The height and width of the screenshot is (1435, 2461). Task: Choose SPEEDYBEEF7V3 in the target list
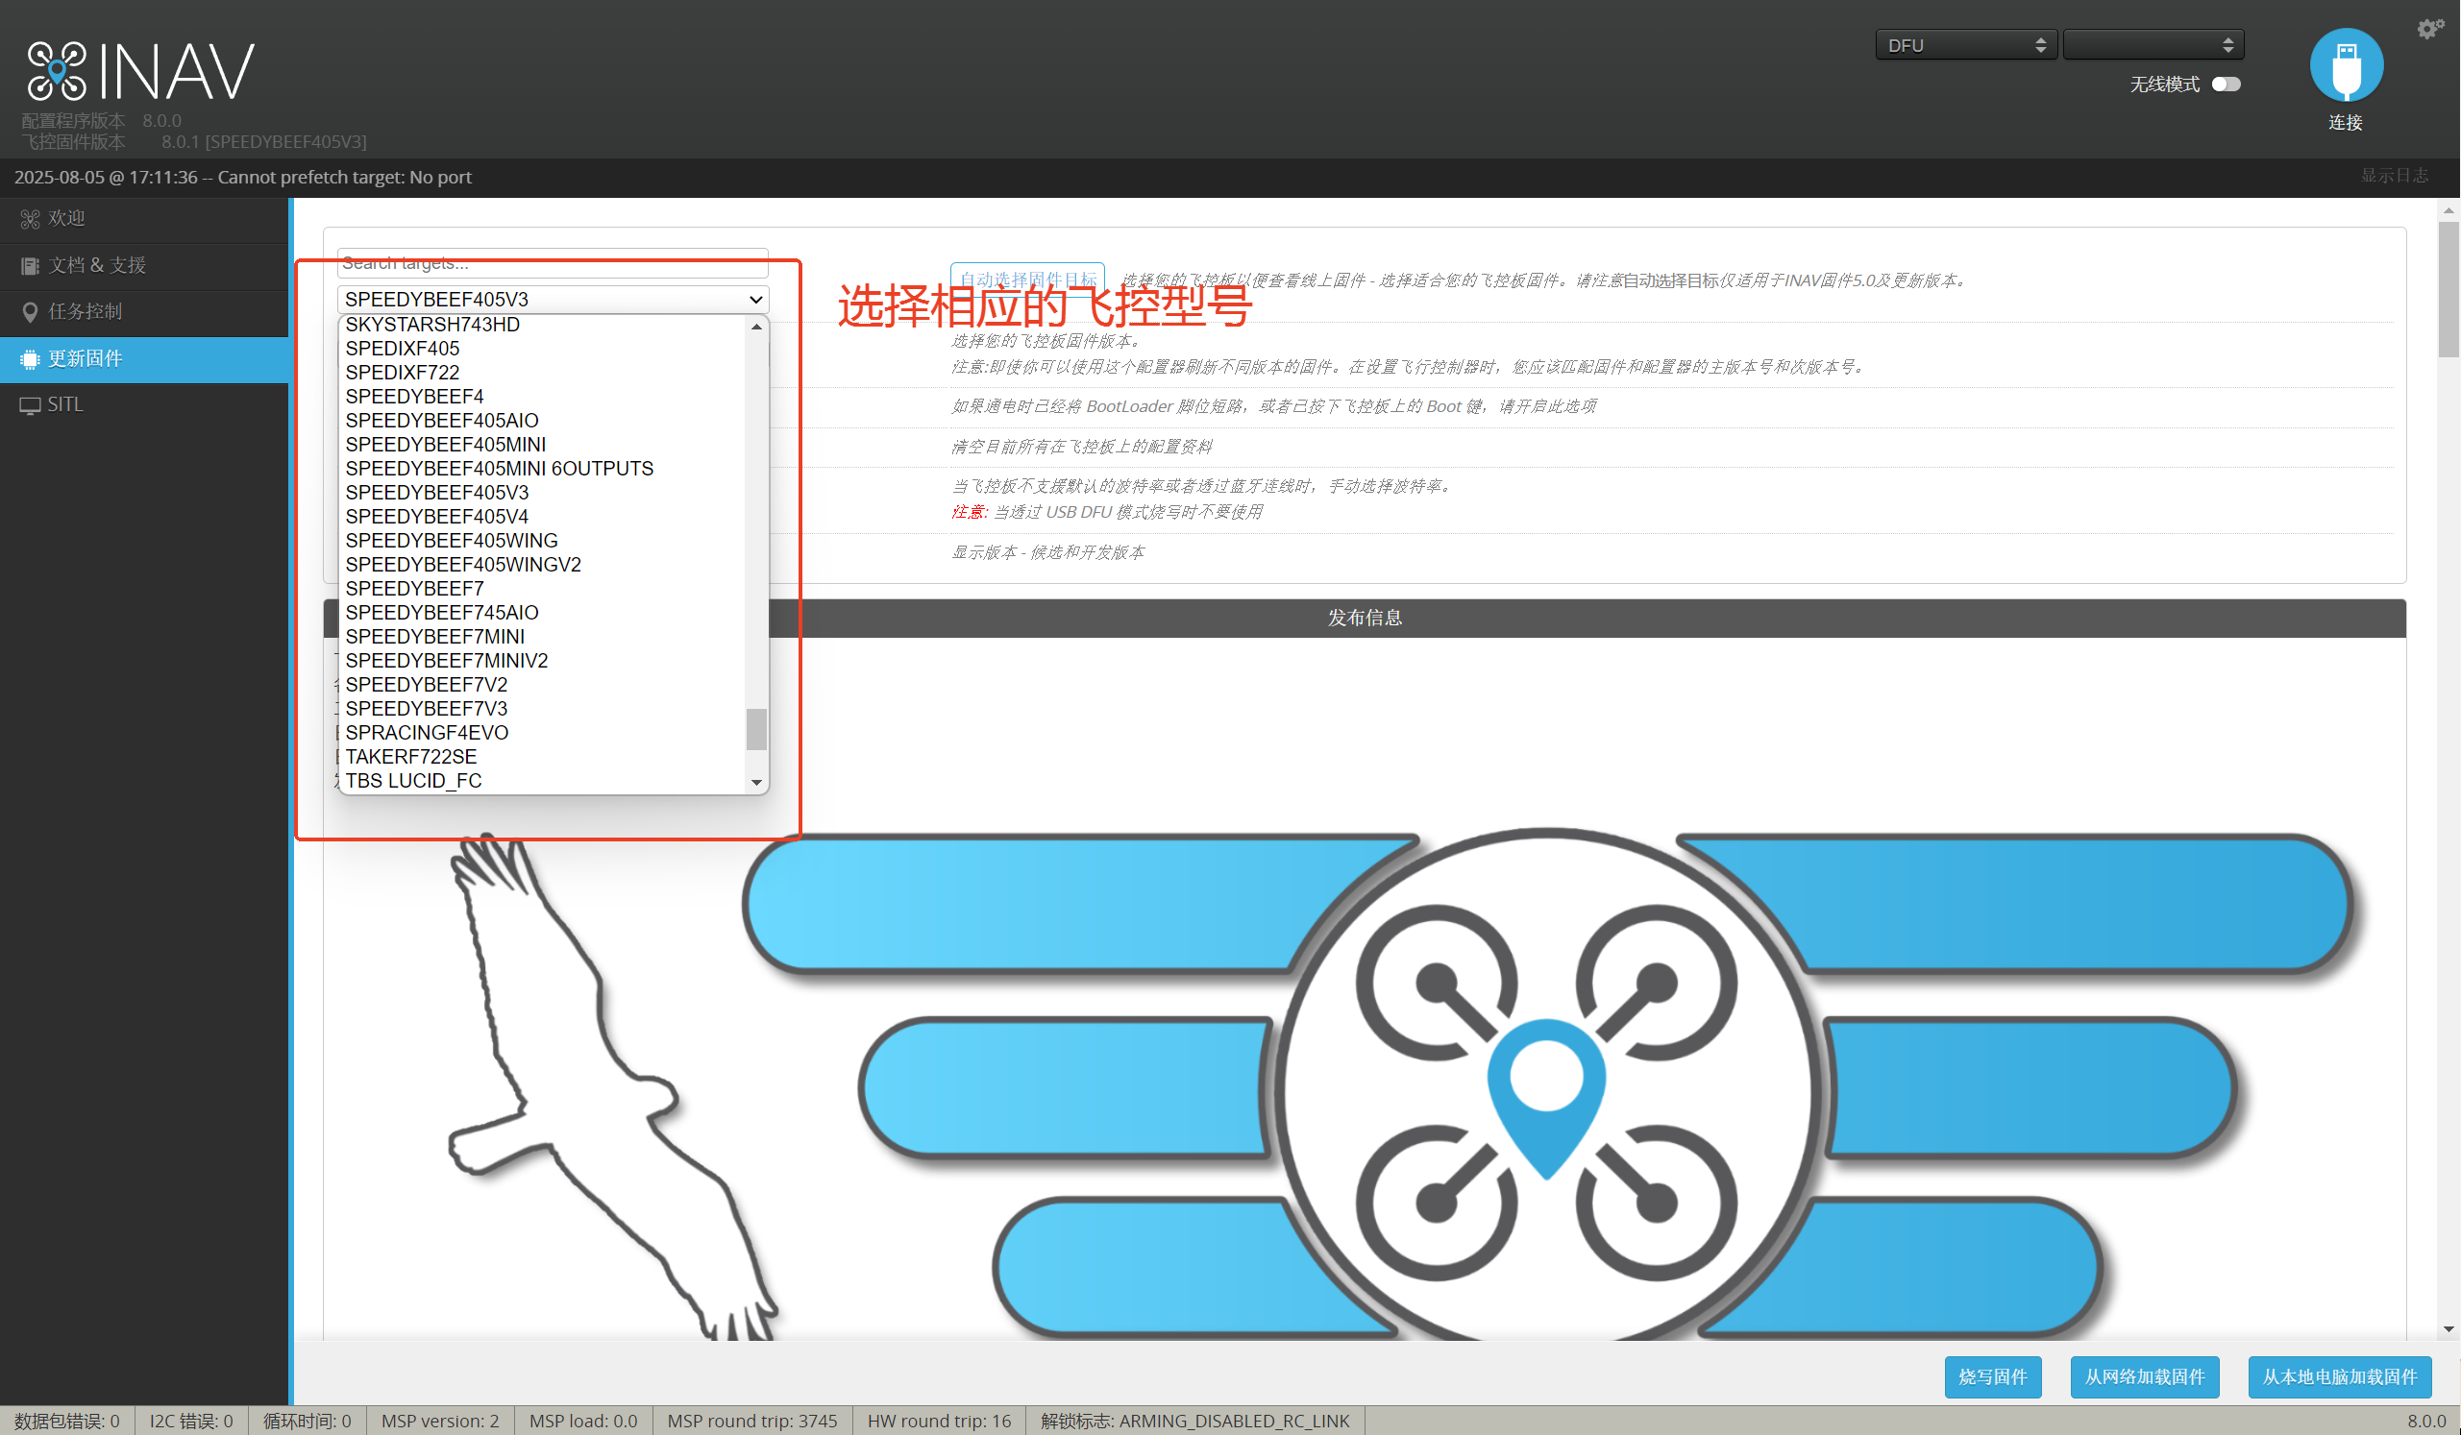click(426, 708)
